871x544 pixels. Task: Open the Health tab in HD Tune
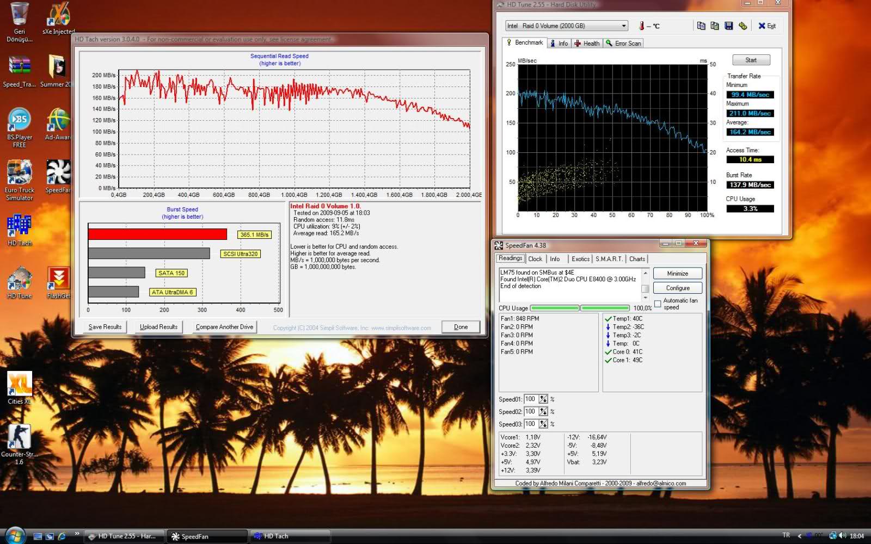pyautogui.click(x=587, y=44)
